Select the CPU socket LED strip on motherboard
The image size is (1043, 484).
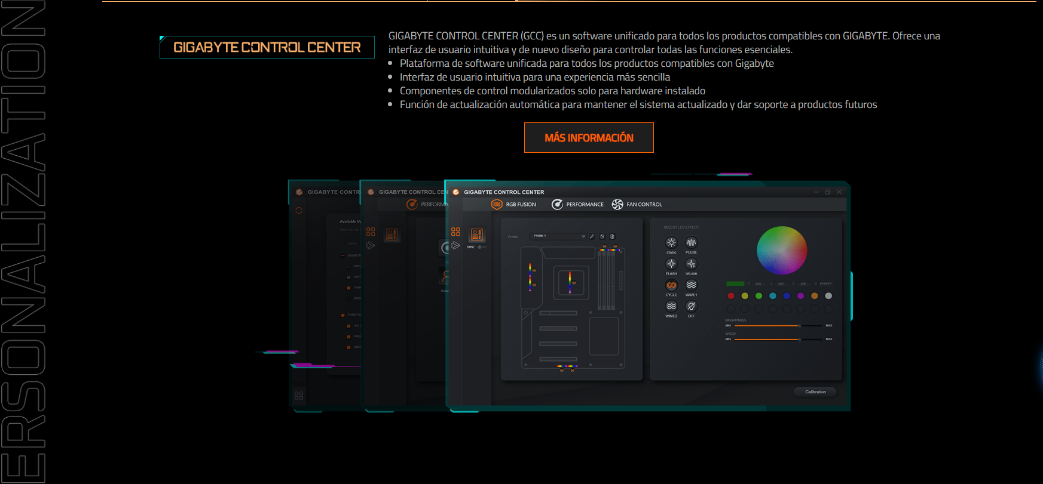point(570,282)
